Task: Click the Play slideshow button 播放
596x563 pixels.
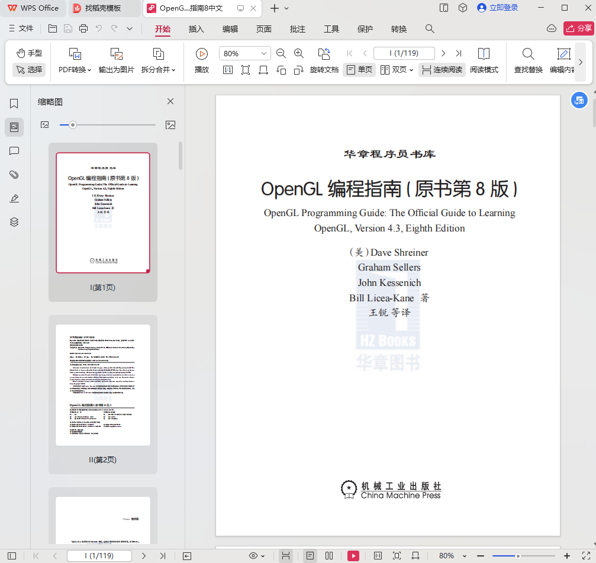Action: point(201,61)
